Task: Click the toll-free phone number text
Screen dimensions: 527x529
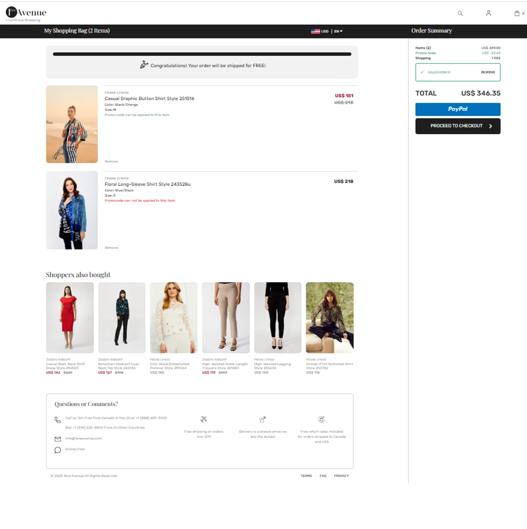Action: coord(116,418)
